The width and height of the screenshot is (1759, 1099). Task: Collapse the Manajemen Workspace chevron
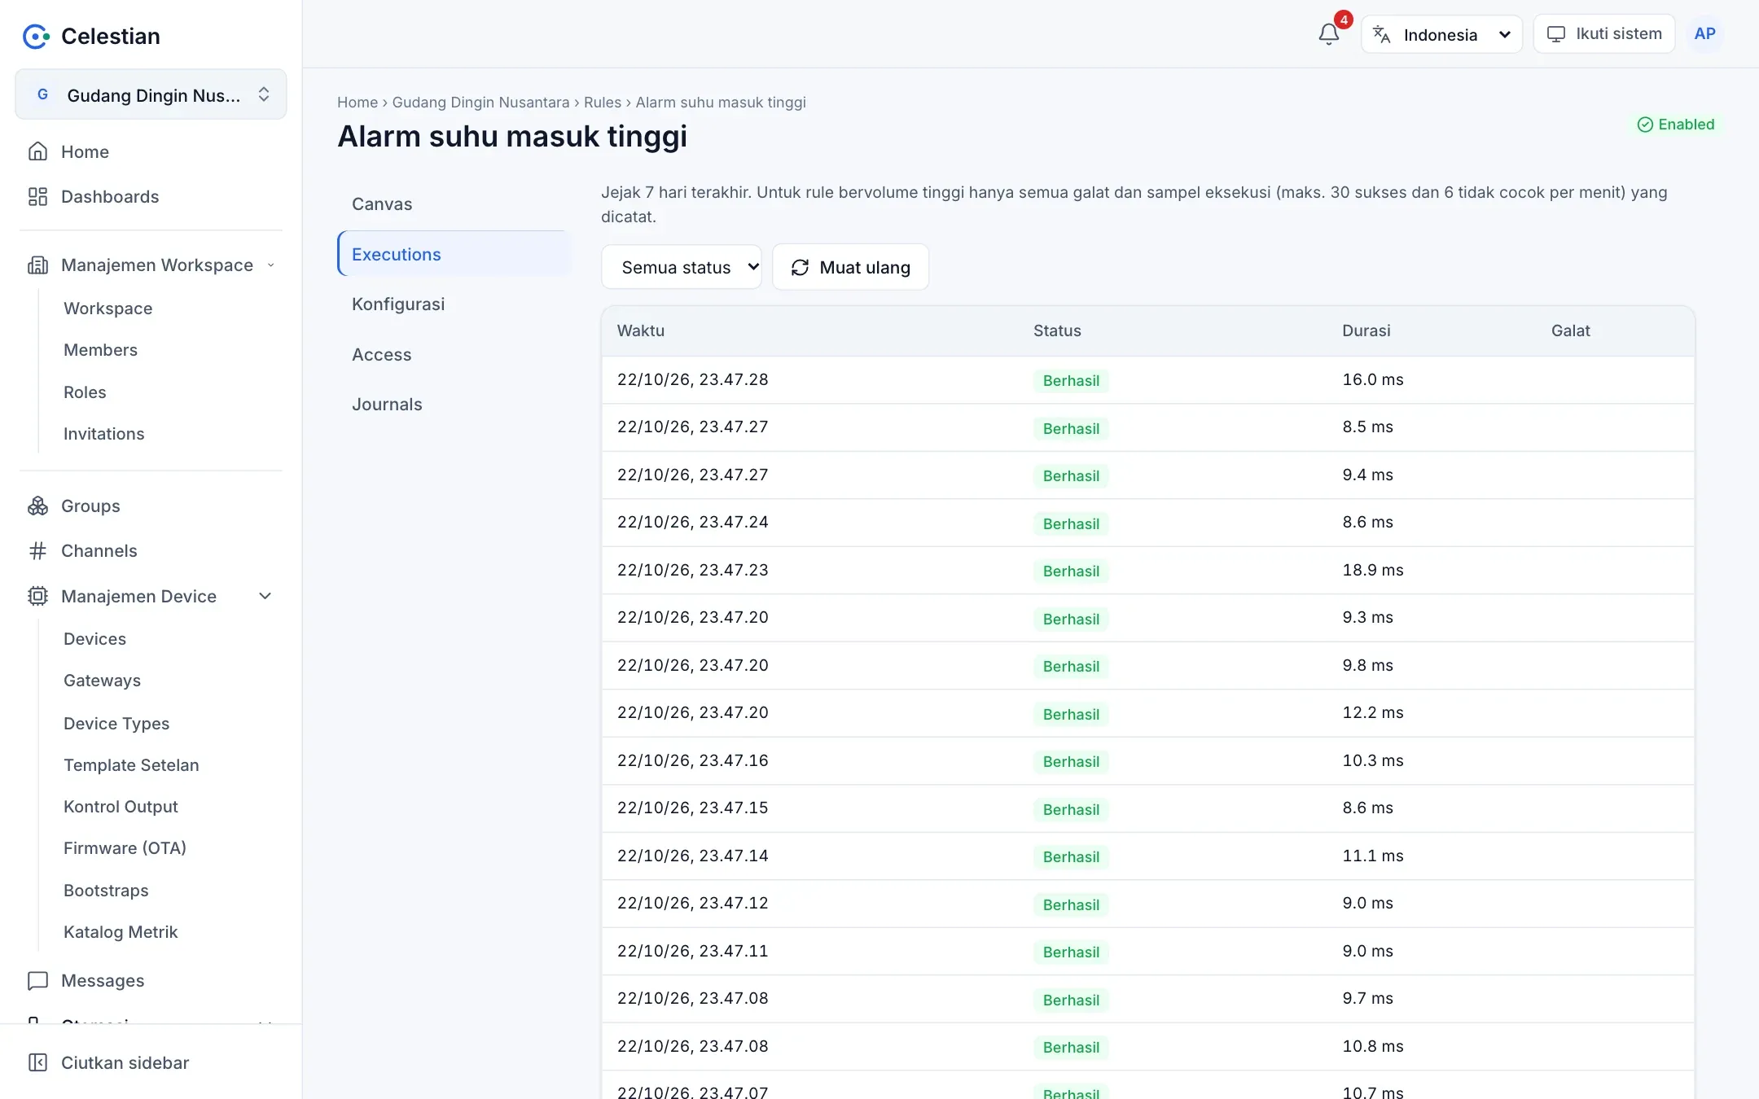(x=270, y=265)
